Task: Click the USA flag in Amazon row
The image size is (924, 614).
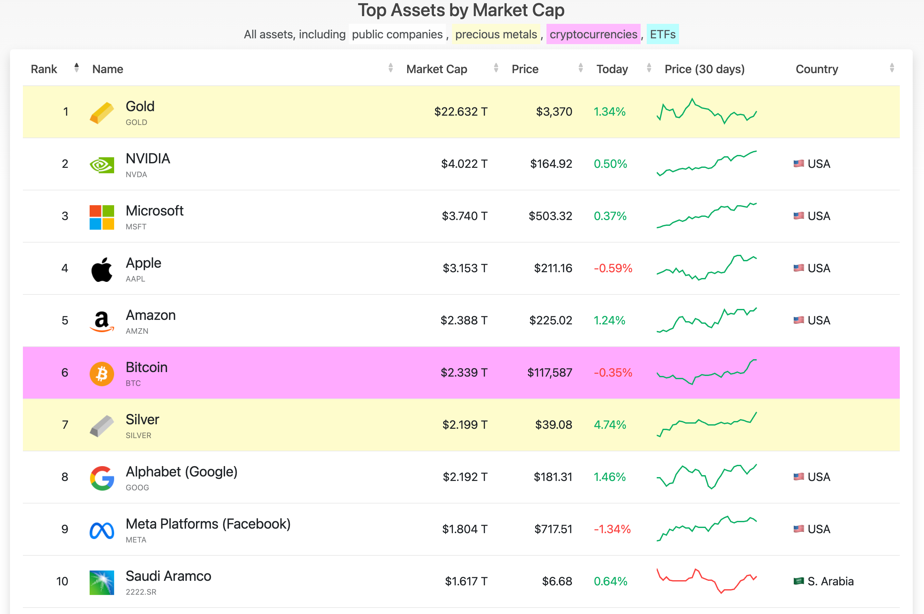Action: coord(799,320)
